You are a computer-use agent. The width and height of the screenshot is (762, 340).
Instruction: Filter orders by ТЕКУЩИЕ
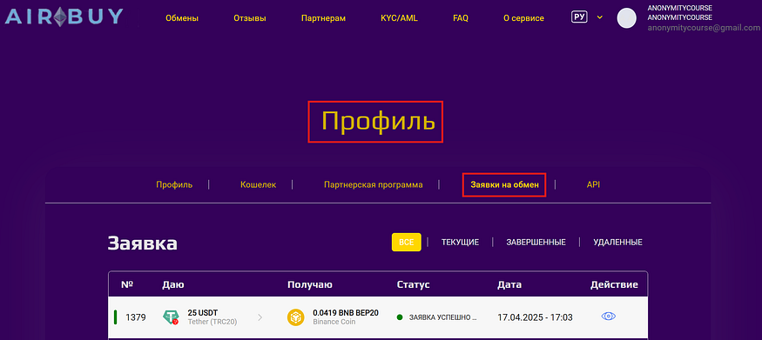pyautogui.click(x=460, y=242)
